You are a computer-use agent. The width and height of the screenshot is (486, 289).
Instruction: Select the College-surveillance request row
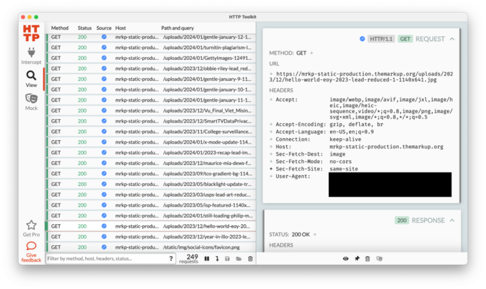click(x=151, y=131)
